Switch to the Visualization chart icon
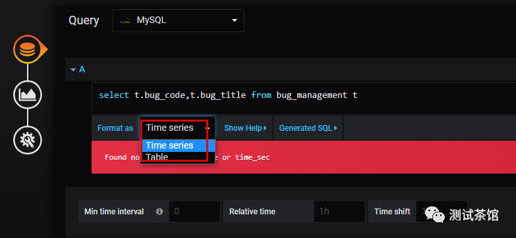This screenshot has width=516, height=238. click(x=28, y=95)
